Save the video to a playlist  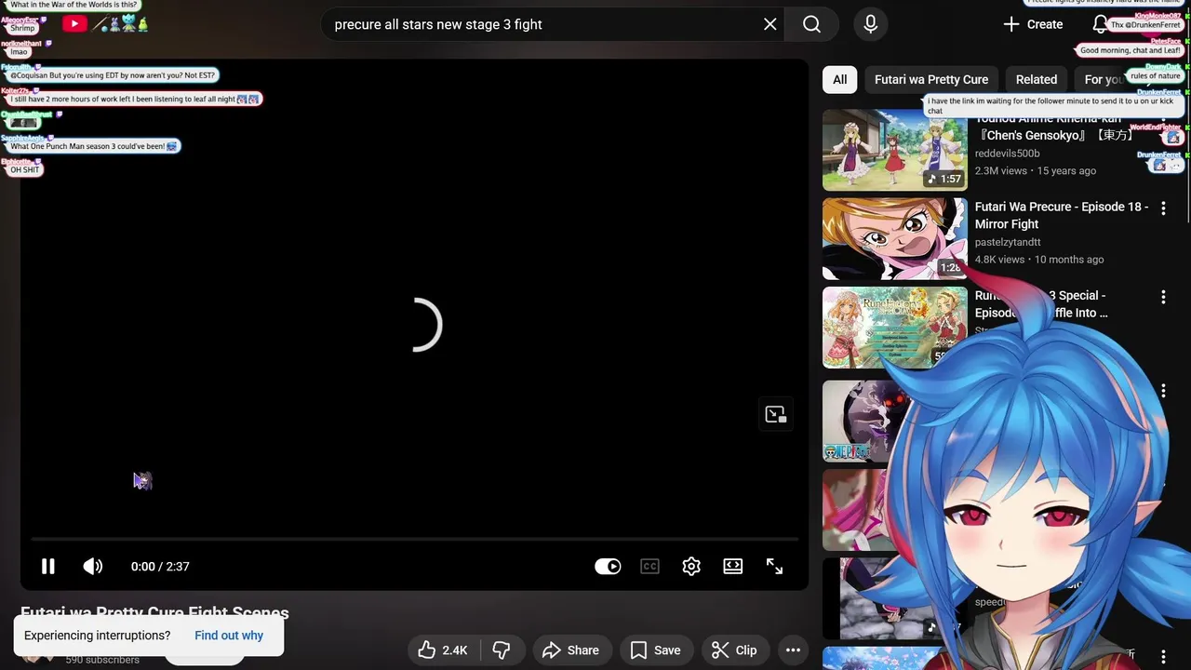point(656,650)
